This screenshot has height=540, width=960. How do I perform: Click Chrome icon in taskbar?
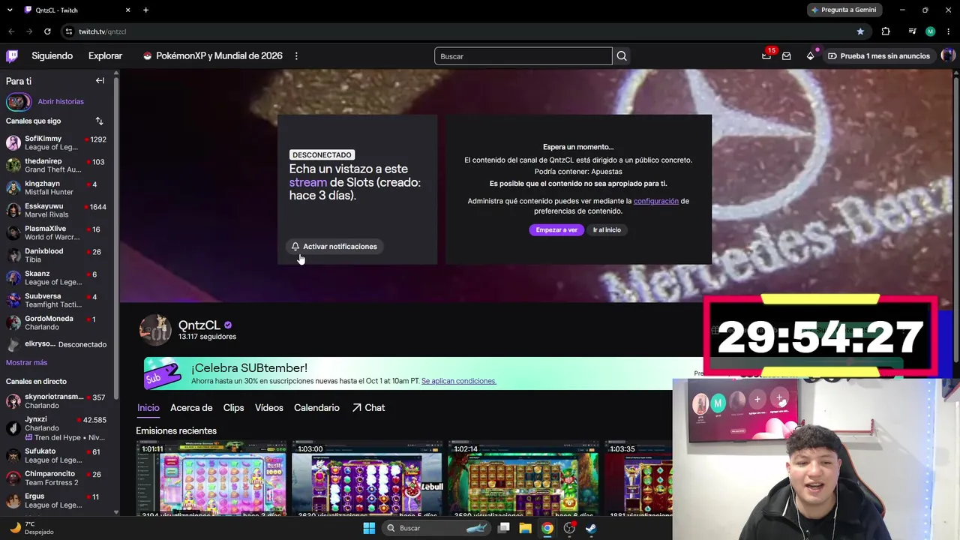coord(547,528)
